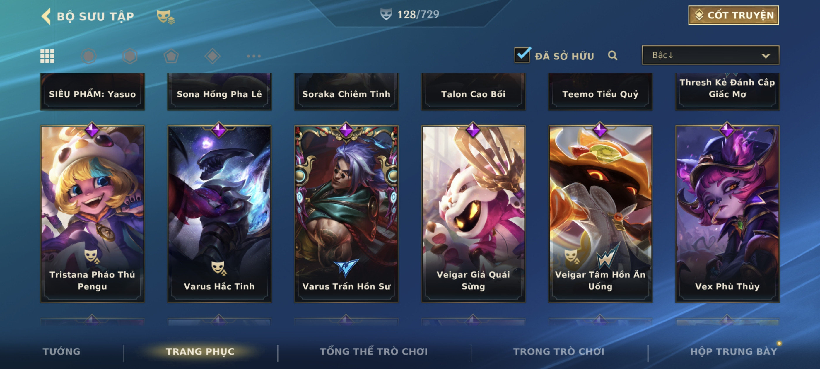Open more filters via the three dots
This screenshot has width=820, height=369.
tap(254, 56)
